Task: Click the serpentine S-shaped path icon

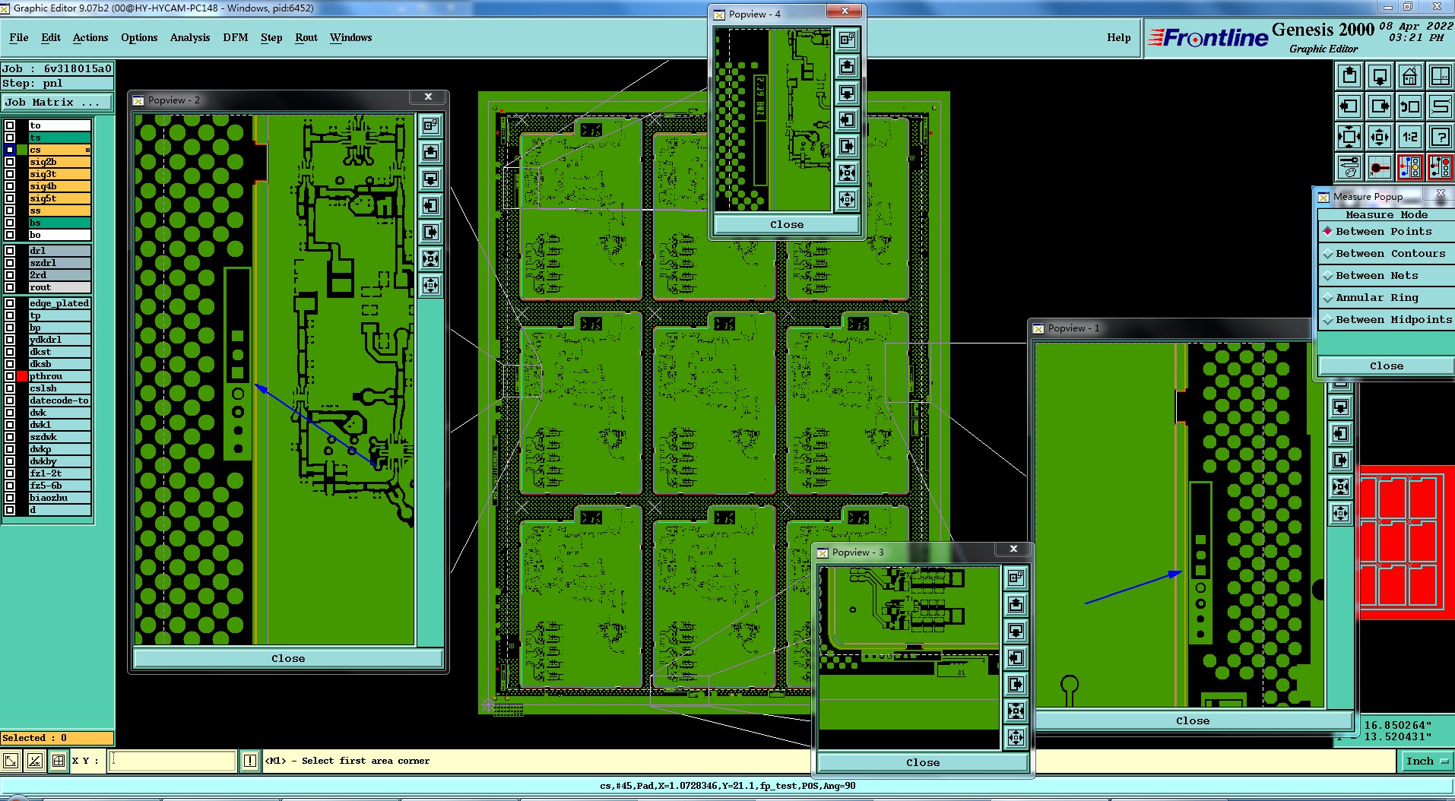Action: (x=1441, y=106)
